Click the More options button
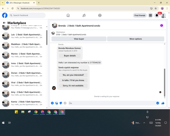This screenshot has width=170, height=136. point(136,39)
